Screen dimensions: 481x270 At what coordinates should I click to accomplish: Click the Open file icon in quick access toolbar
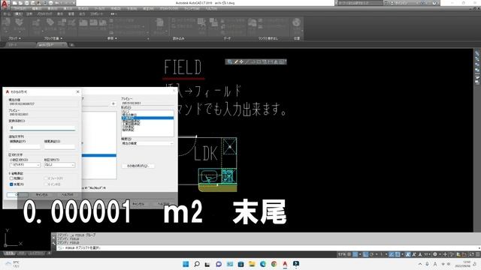[x=20, y=3]
